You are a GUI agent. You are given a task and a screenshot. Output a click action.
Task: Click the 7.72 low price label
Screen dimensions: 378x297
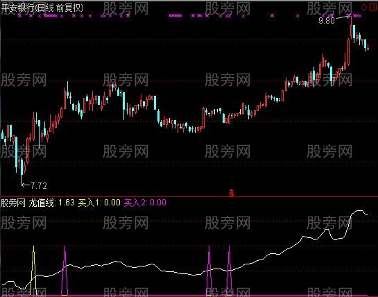point(39,185)
